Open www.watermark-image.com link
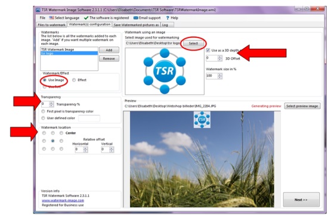This screenshot has width=328, height=215. tap(63, 200)
